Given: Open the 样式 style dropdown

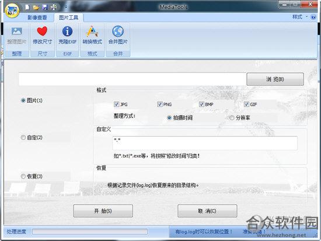Looking at the screenshot, I should [300, 17].
